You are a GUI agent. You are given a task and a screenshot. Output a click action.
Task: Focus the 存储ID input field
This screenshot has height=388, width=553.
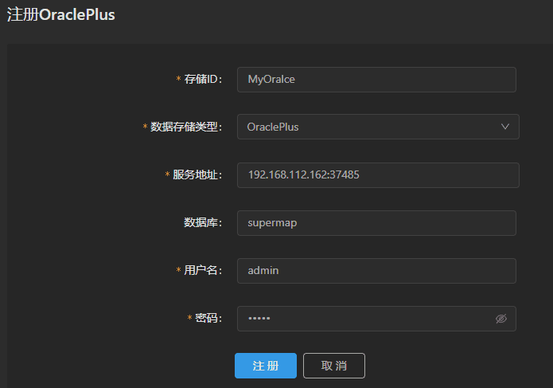376,80
